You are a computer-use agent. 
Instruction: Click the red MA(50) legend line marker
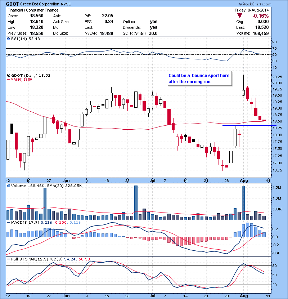(x=8, y=80)
